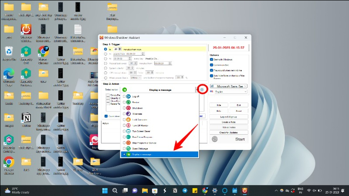Toggle 'Start with Windows' option
Viewport: 349px width, 196px height.
[x=211, y=60]
